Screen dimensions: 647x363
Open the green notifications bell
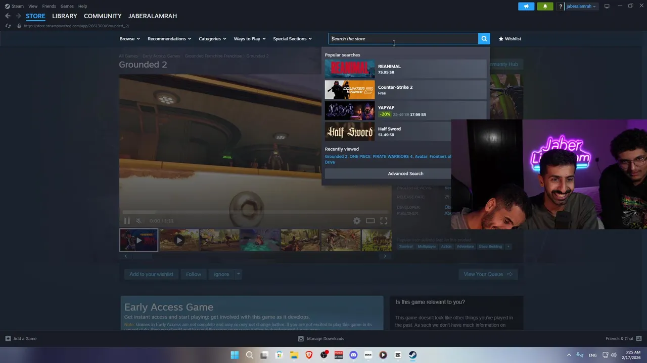[545, 7]
